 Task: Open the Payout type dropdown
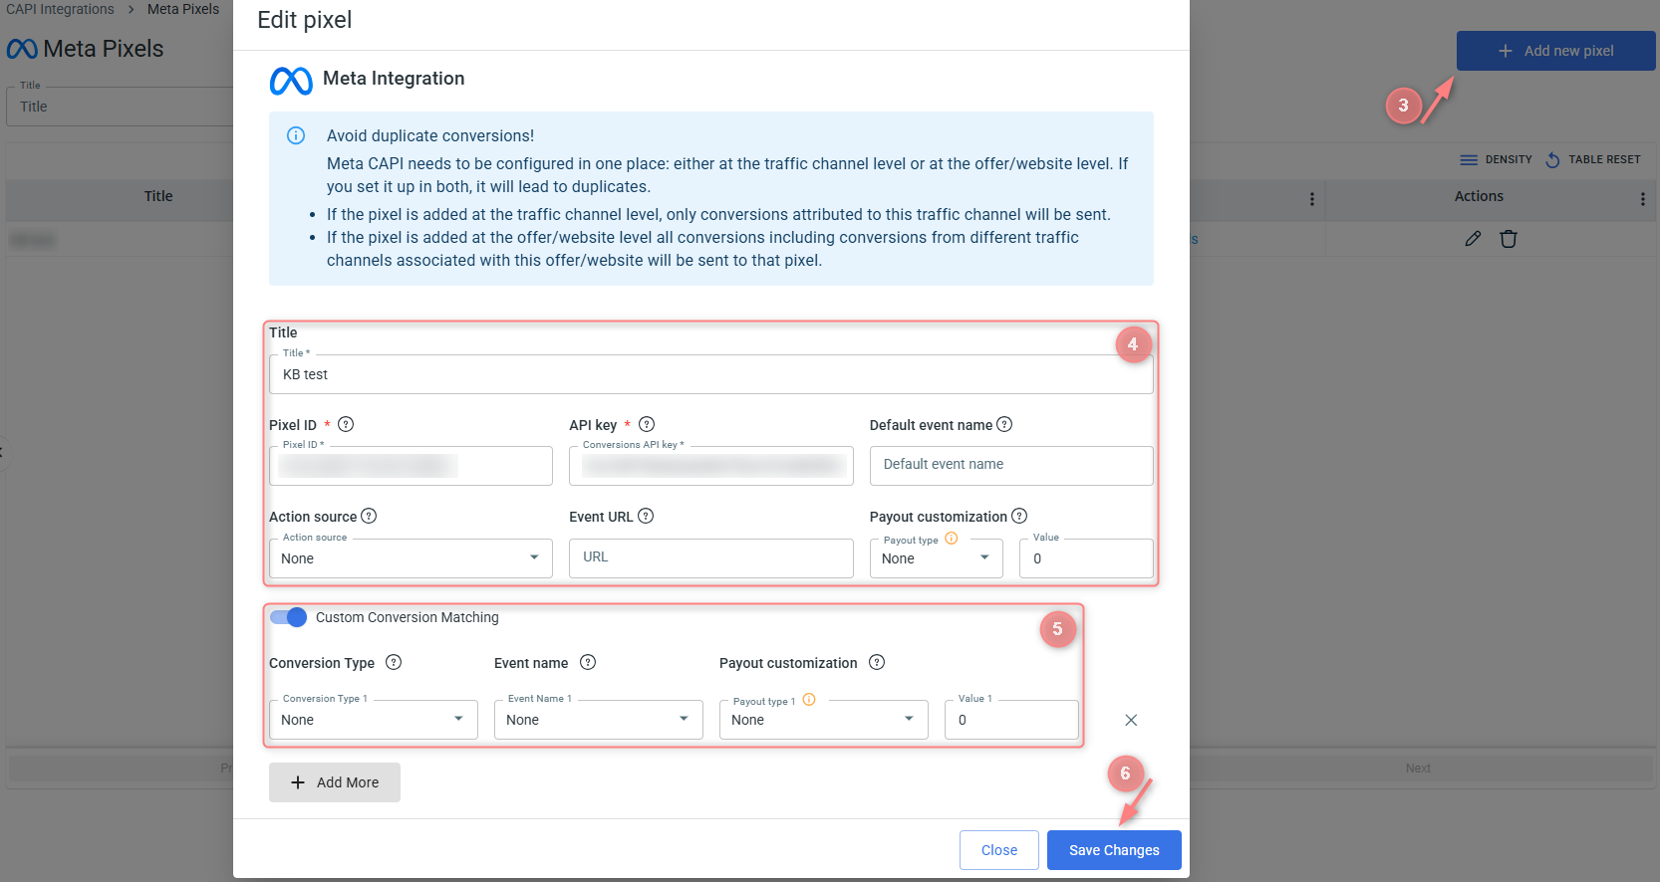click(937, 558)
